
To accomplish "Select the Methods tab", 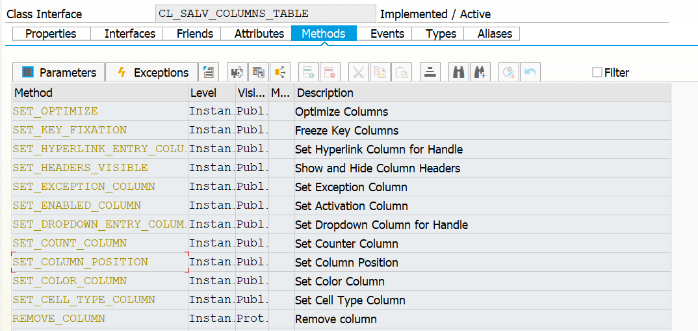I will 324,34.
